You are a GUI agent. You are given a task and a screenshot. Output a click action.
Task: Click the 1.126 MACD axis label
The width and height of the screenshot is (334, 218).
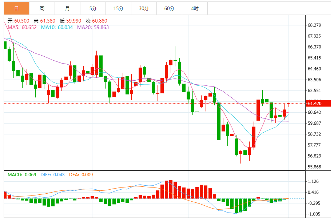coord(313,182)
